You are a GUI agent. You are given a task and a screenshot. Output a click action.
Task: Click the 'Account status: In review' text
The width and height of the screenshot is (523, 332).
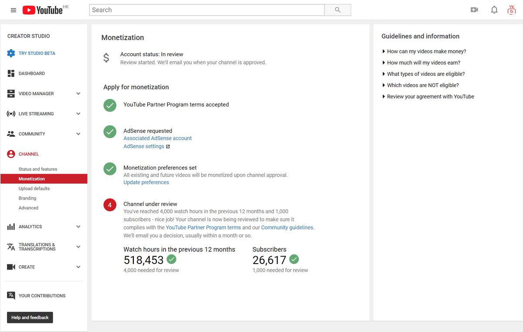152,54
